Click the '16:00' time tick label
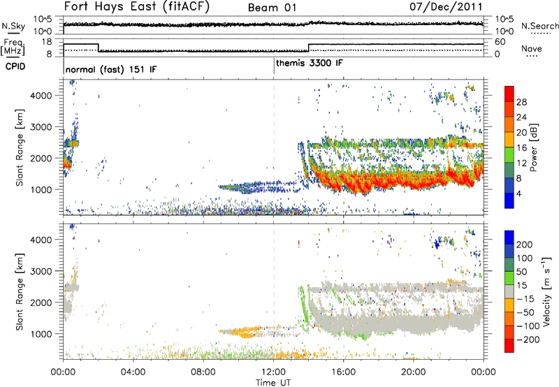The width and height of the screenshot is (559, 387). click(x=343, y=372)
